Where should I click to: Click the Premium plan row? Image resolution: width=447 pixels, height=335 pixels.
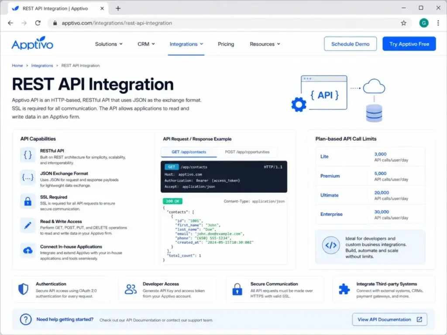tap(370, 176)
